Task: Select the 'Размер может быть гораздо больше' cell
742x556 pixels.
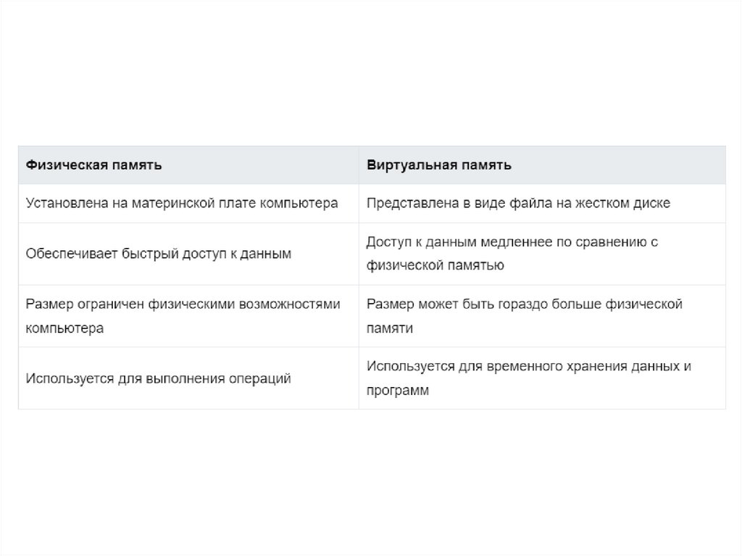Action: [524, 316]
